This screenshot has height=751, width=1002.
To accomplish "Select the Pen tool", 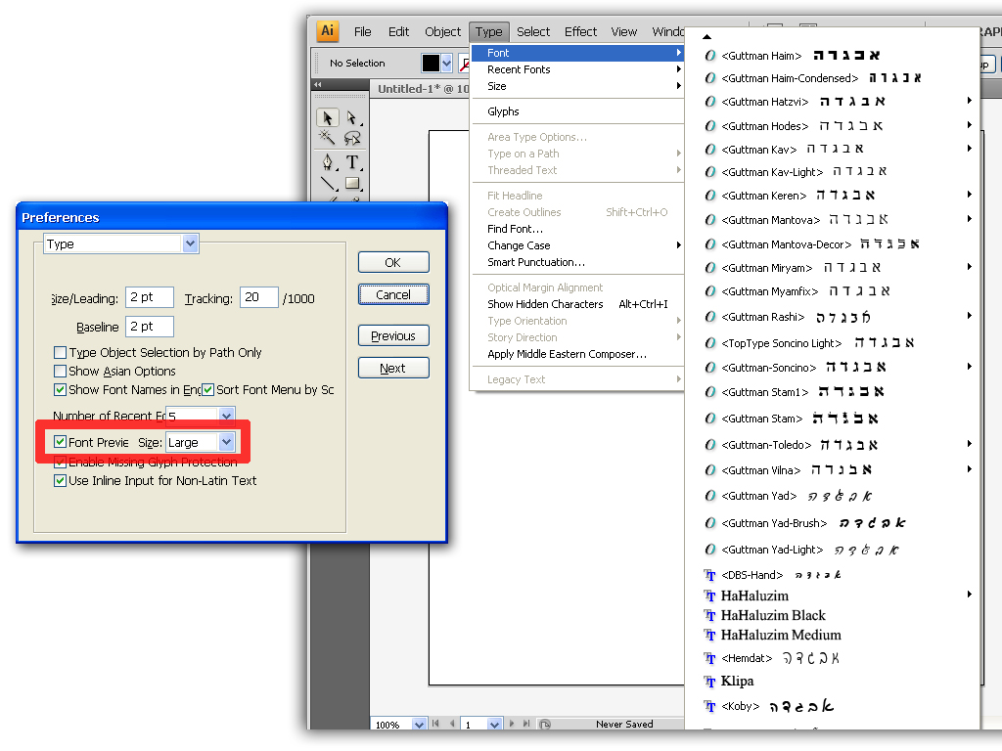I will 327,162.
